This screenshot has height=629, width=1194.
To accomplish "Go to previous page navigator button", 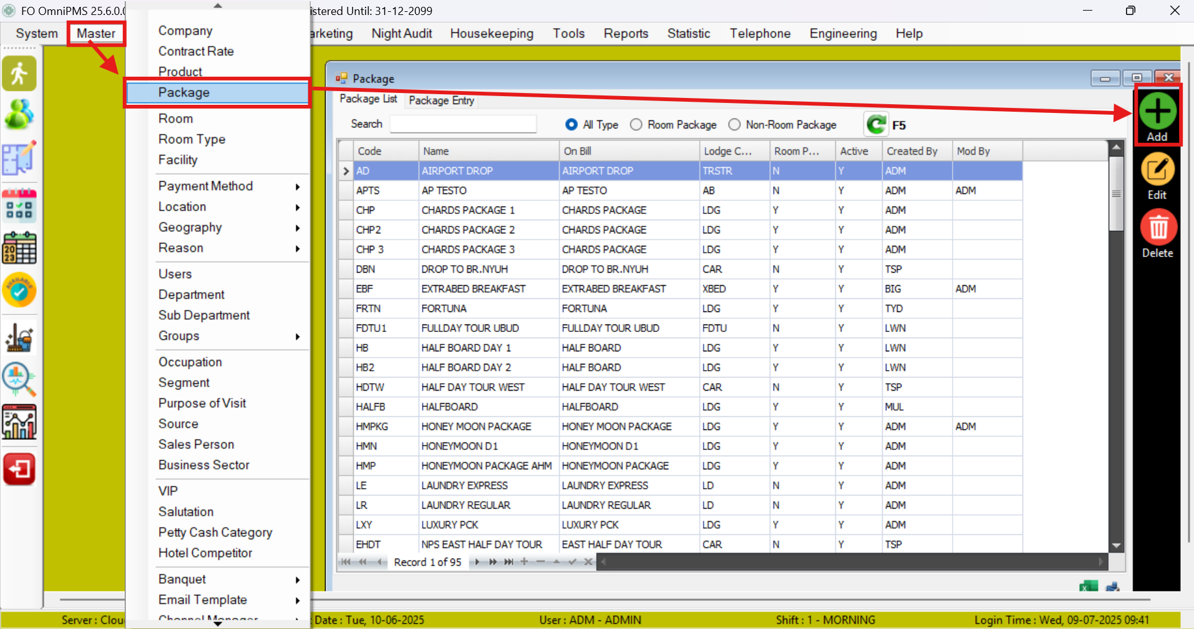I will (362, 562).
